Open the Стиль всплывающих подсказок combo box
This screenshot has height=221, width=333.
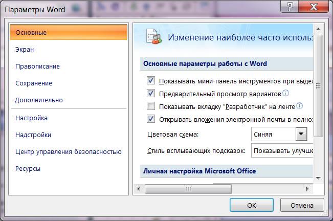click(x=282, y=150)
